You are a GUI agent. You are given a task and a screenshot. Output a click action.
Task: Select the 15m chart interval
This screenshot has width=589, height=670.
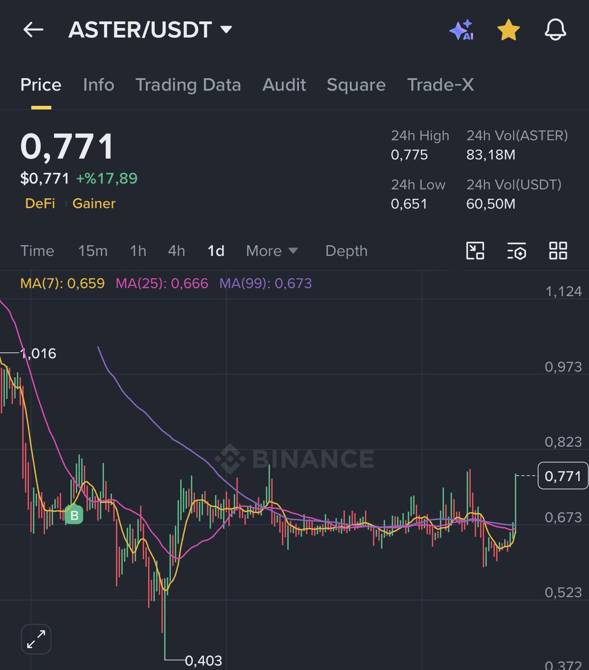point(93,251)
